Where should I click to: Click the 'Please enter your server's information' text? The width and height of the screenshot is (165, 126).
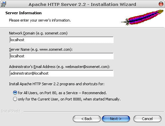[x=40, y=20]
